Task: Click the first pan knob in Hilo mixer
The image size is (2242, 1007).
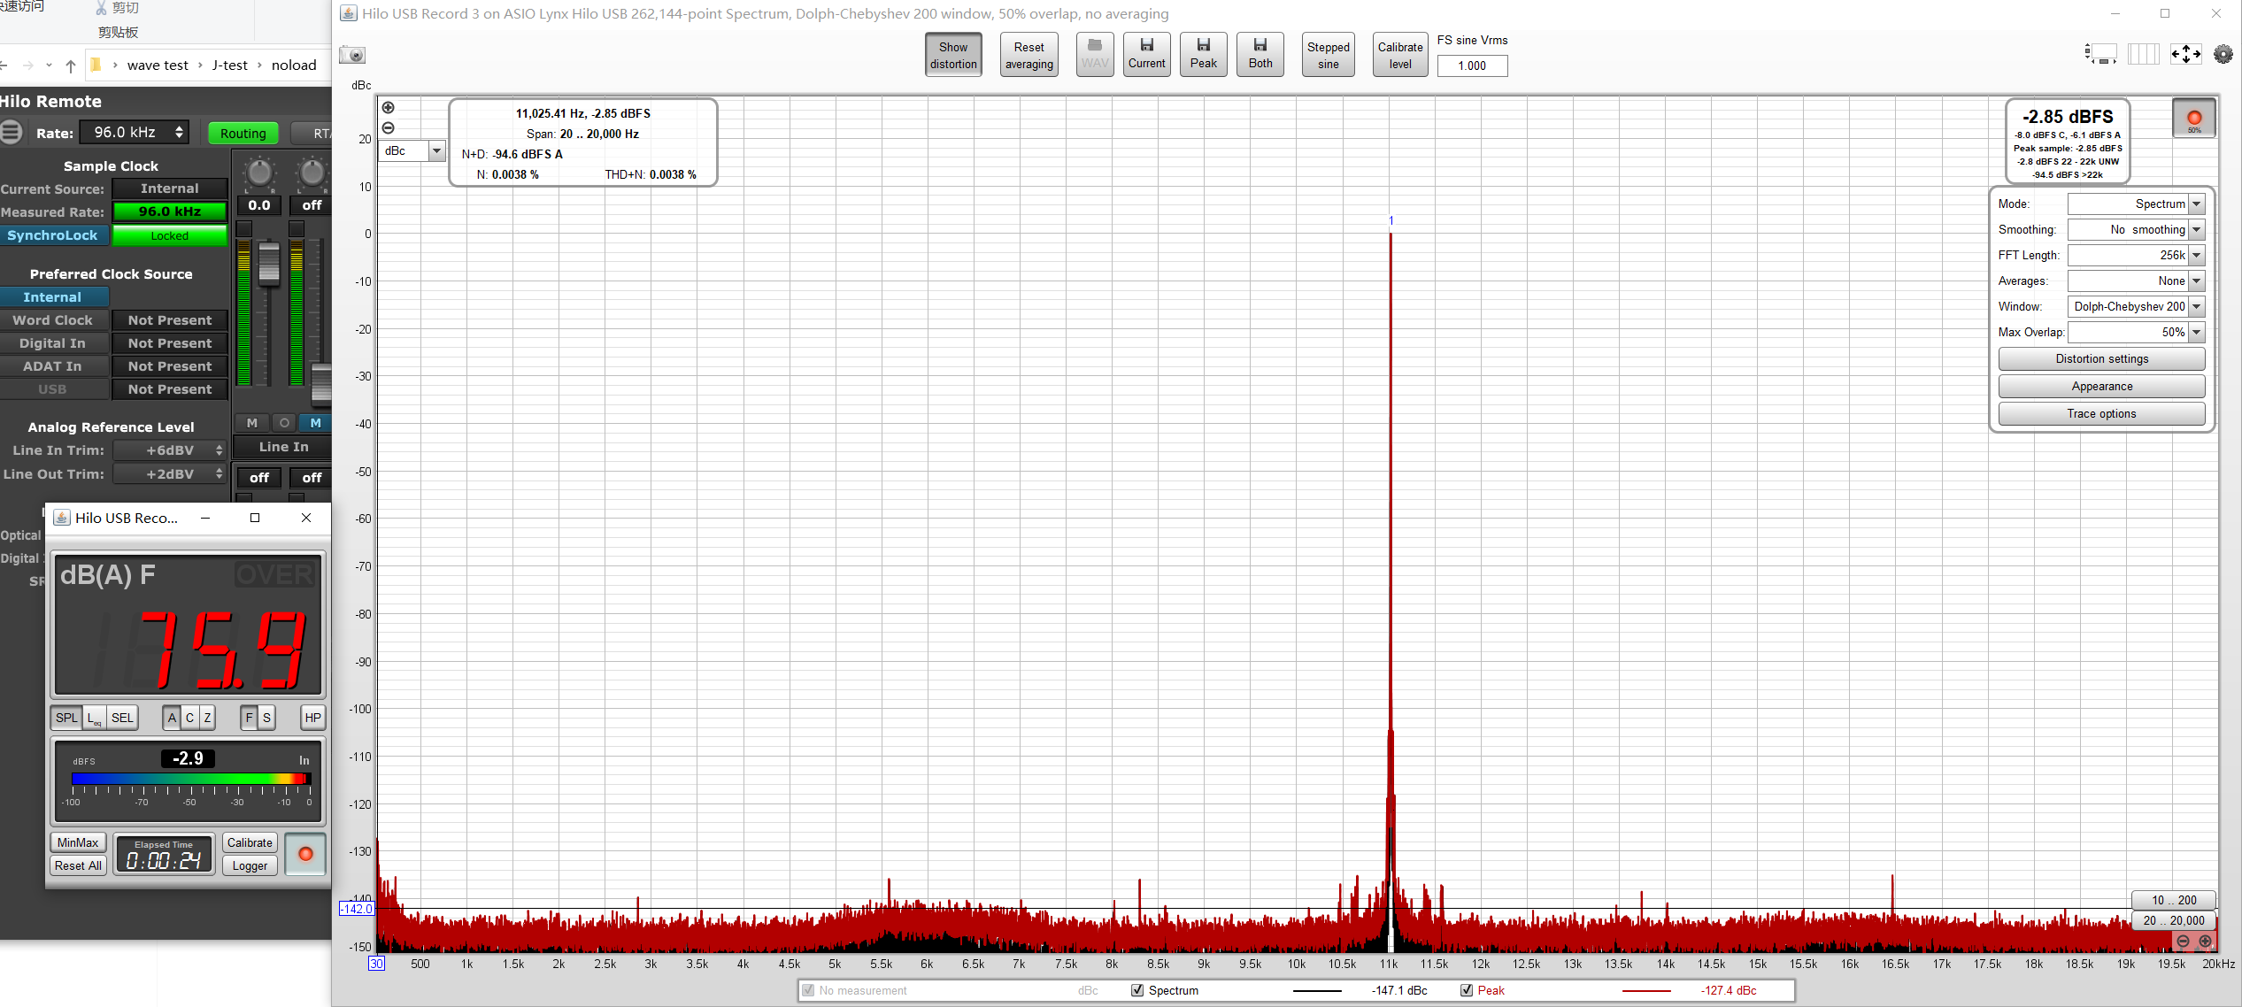Action: 259,173
